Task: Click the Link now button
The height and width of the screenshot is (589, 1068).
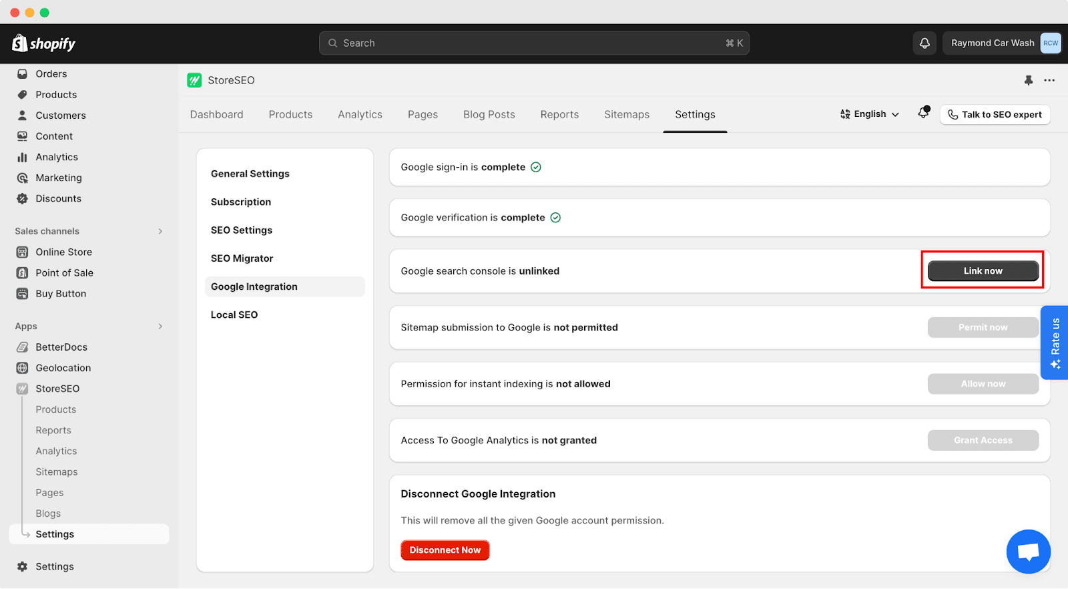Action: coord(983,270)
